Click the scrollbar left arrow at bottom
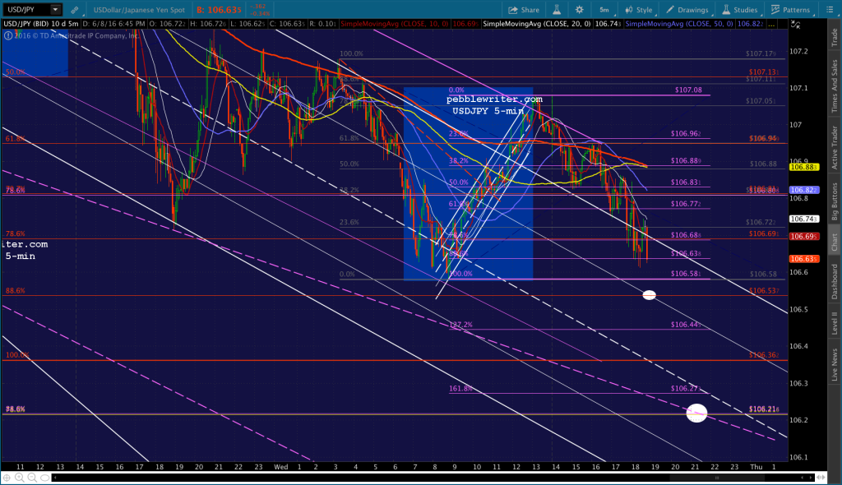 pyautogui.click(x=54, y=478)
